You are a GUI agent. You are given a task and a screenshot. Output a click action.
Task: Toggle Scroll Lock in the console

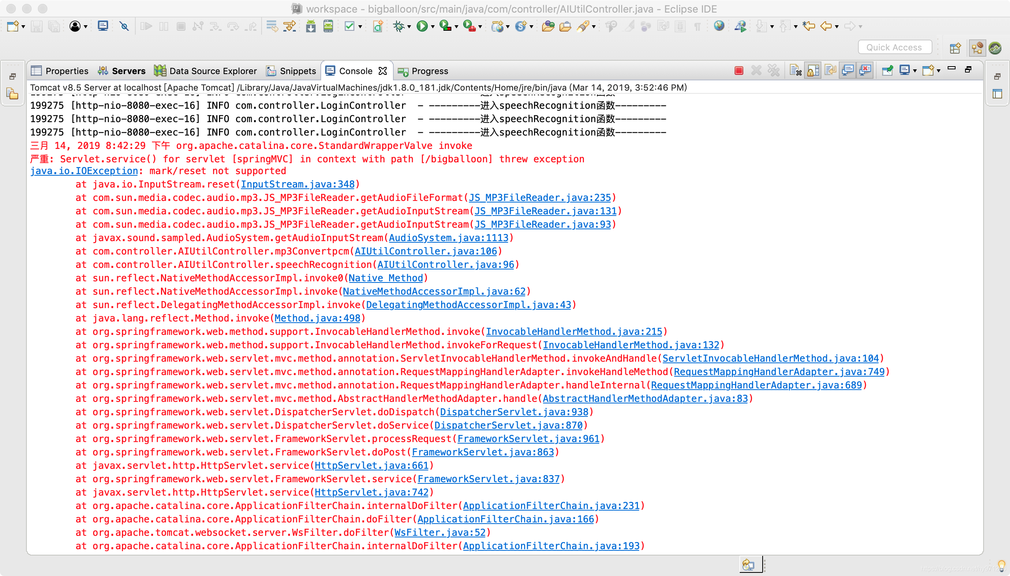(813, 71)
